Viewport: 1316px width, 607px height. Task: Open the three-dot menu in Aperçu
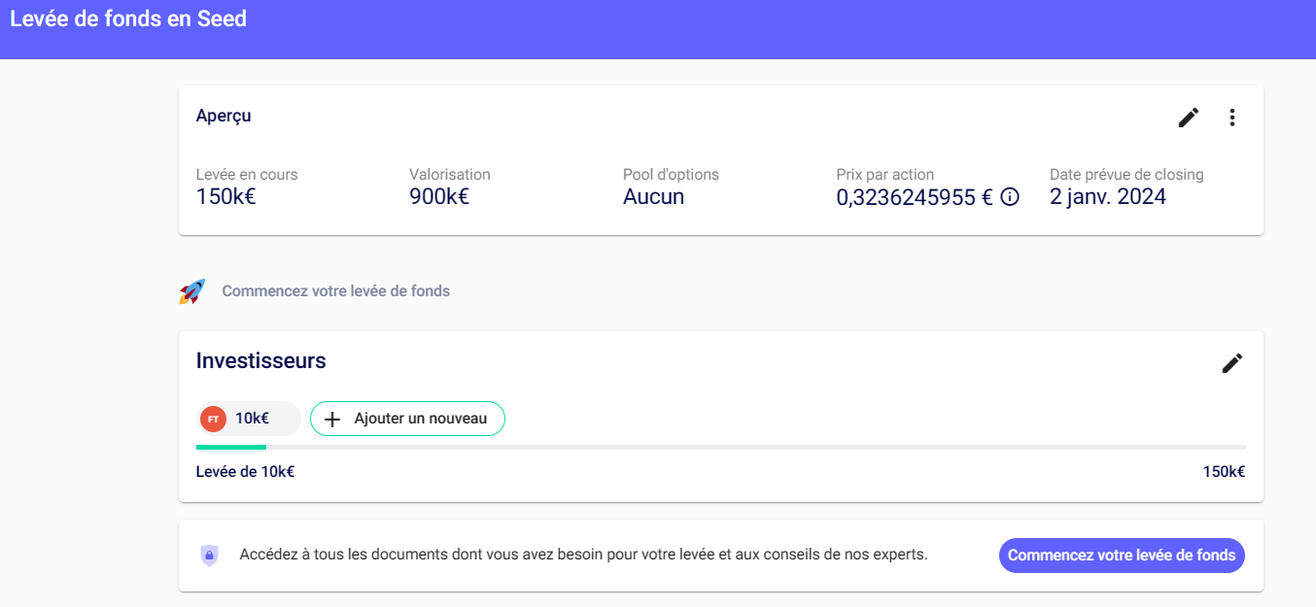1232,118
